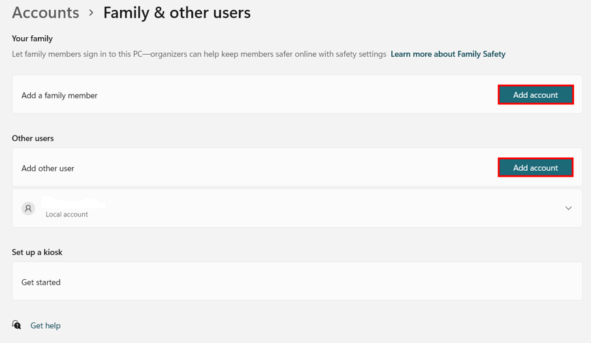The height and width of the screenshot is (343, 591).
Task: Click the Local account label text
Action: point(67,215)
